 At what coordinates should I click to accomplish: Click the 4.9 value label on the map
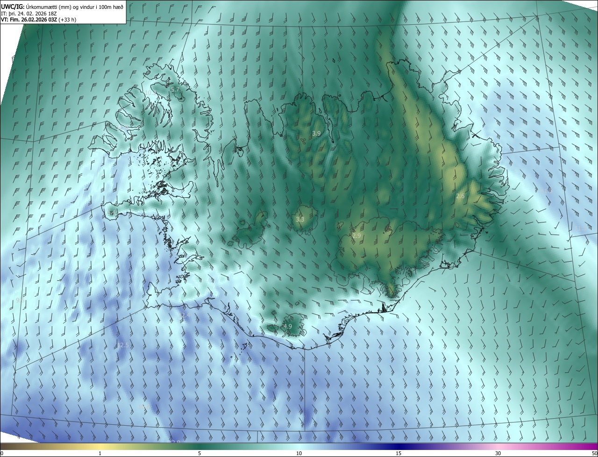click(287, 326)
